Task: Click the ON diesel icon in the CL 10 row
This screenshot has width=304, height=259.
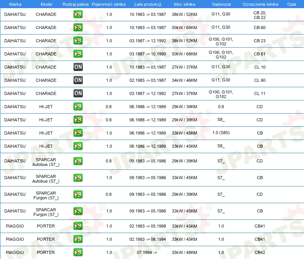Action: point(78,67)
